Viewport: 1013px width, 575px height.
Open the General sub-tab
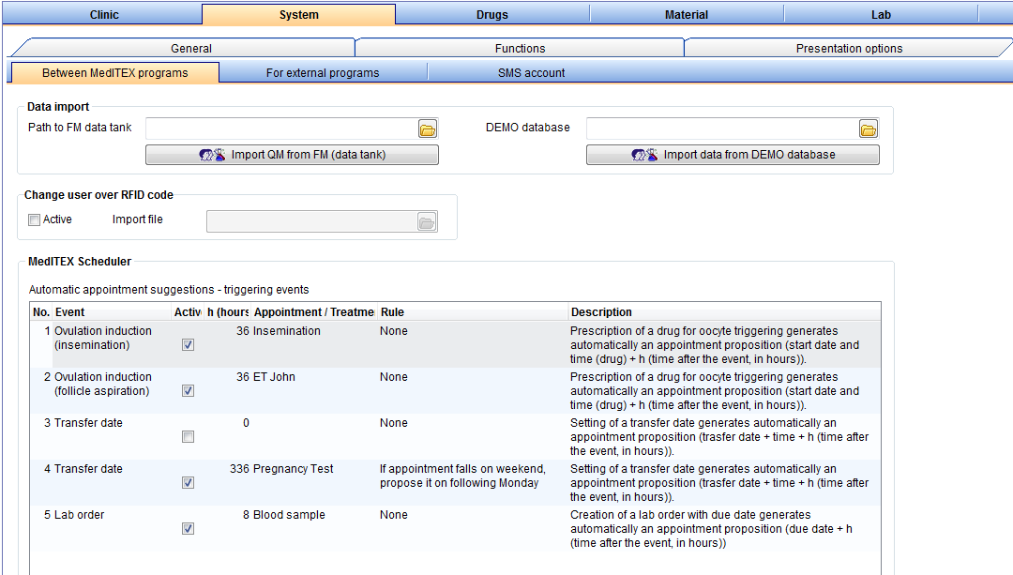(191, 48)
